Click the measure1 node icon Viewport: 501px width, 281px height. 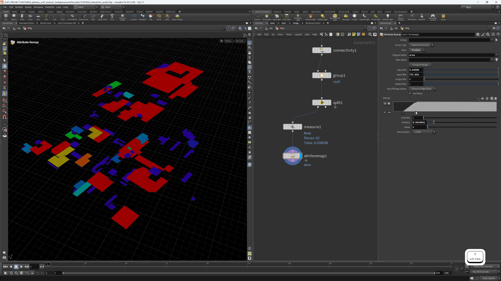pyautogui.click(x=292, y=127)
